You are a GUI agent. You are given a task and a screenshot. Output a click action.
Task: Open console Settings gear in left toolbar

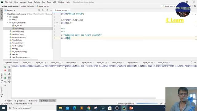5,82
